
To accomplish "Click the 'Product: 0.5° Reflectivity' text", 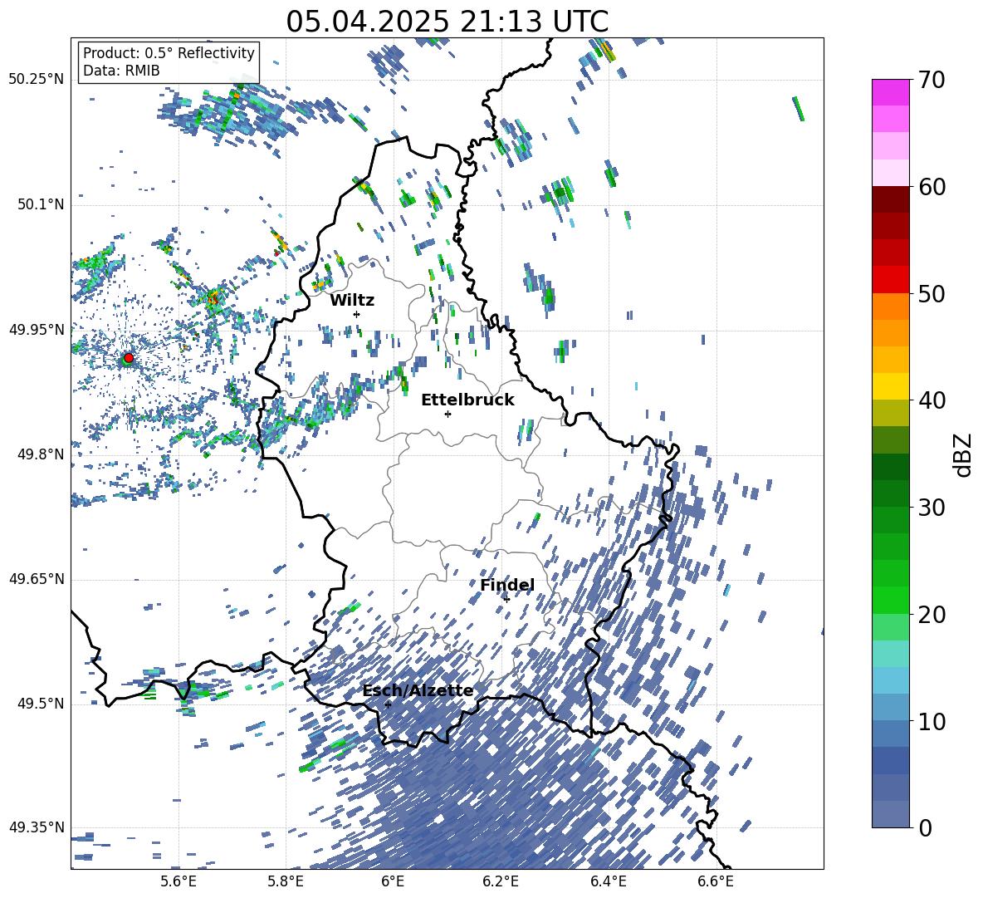I will tap(169, 52).
